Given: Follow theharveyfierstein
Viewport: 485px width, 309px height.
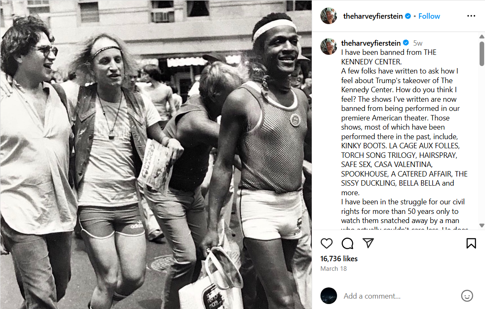Looking at the screenshot, I should (429, 16).
